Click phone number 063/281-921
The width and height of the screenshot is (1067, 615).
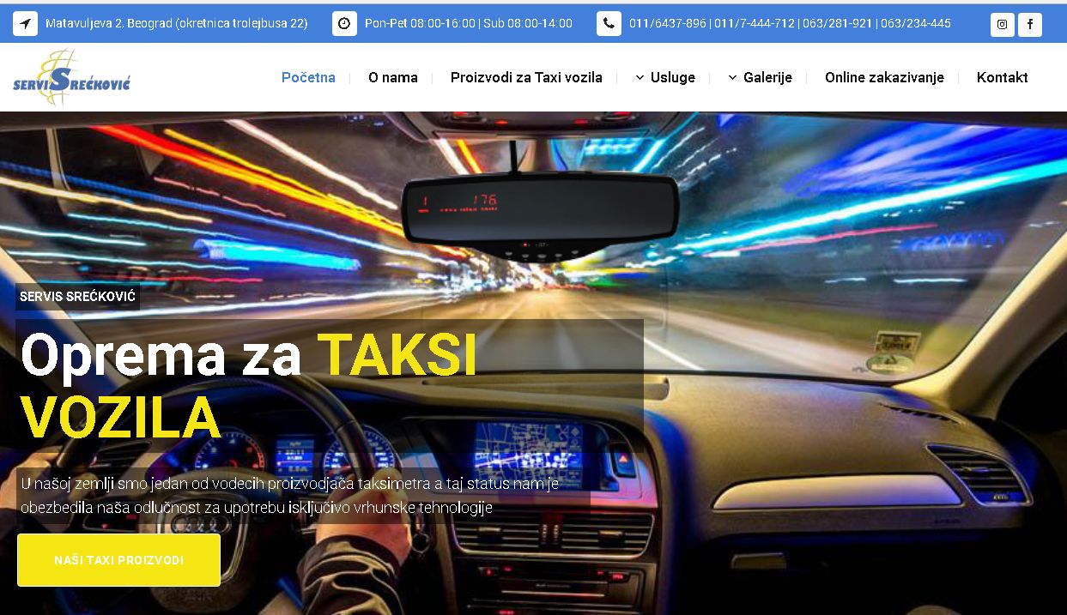click(838, 23)
